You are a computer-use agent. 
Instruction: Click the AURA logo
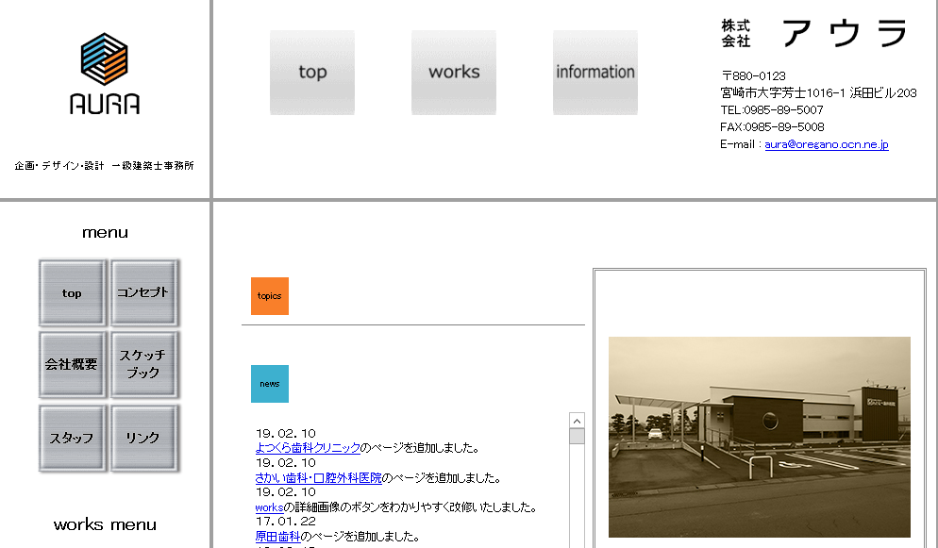click(104, 74)
